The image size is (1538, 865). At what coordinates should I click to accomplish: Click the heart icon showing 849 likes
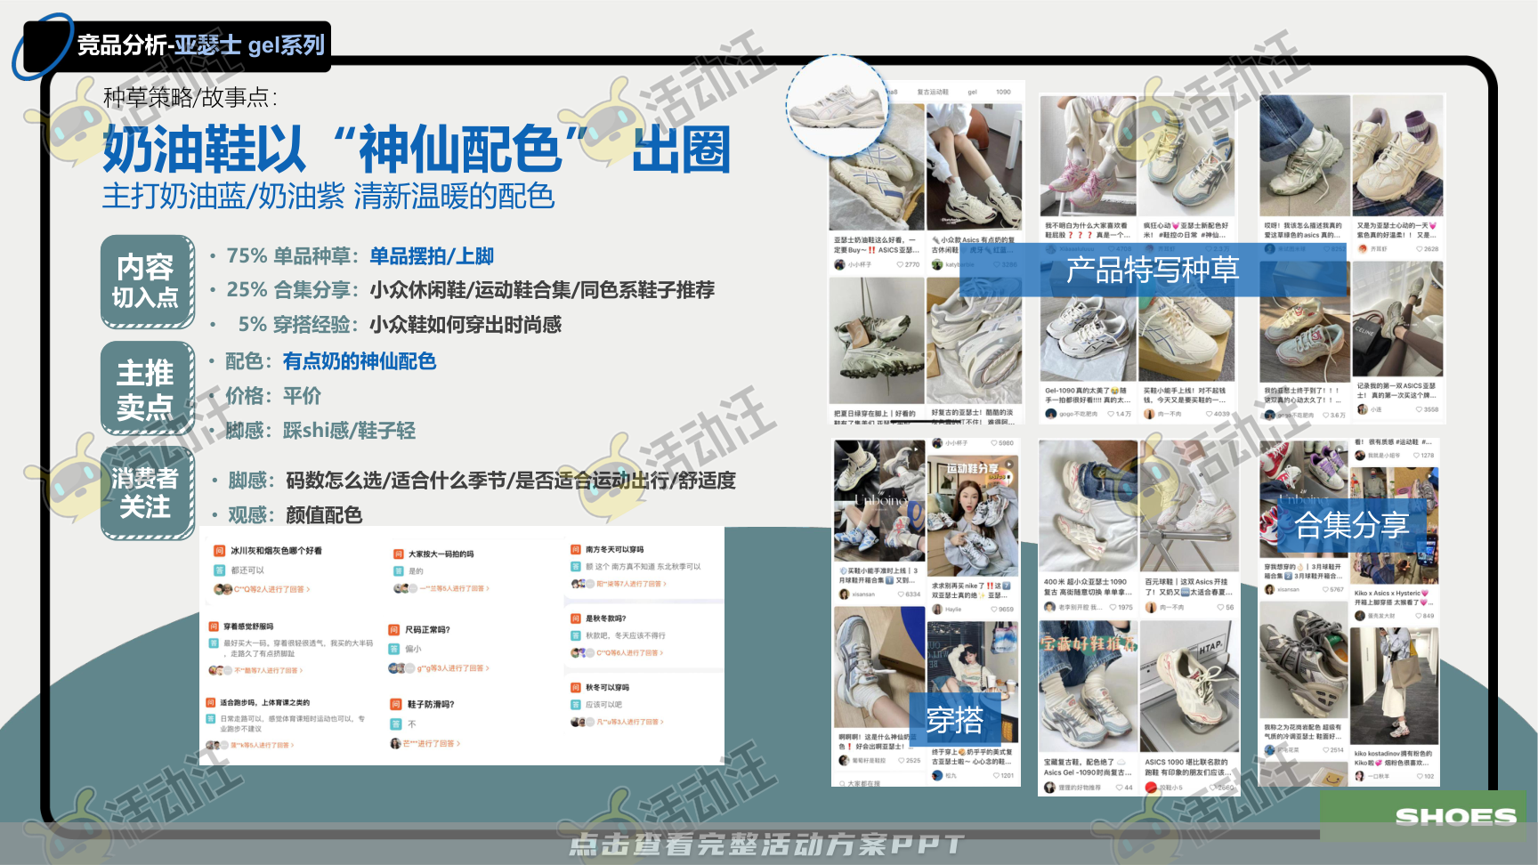1419,615
